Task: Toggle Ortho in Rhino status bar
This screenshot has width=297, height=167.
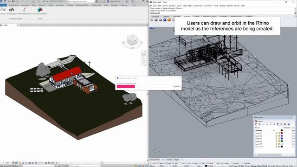Action: pos(241,166)
